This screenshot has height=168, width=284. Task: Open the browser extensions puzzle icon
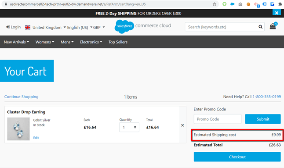(x=280, y=4)
